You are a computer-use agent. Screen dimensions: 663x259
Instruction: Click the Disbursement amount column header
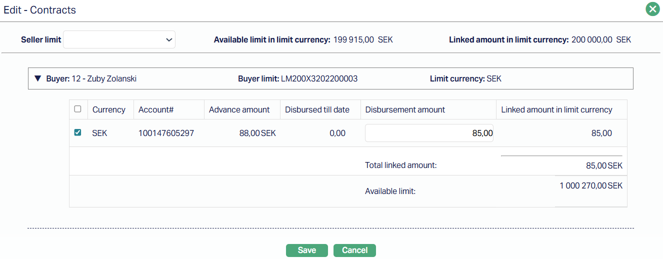click(x=405, y=110)
